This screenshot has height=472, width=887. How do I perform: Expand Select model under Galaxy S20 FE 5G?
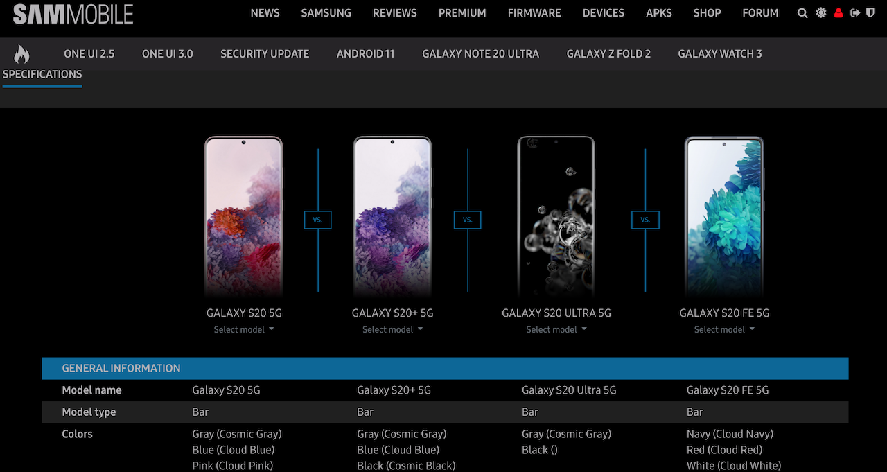[x=724, y=330]
